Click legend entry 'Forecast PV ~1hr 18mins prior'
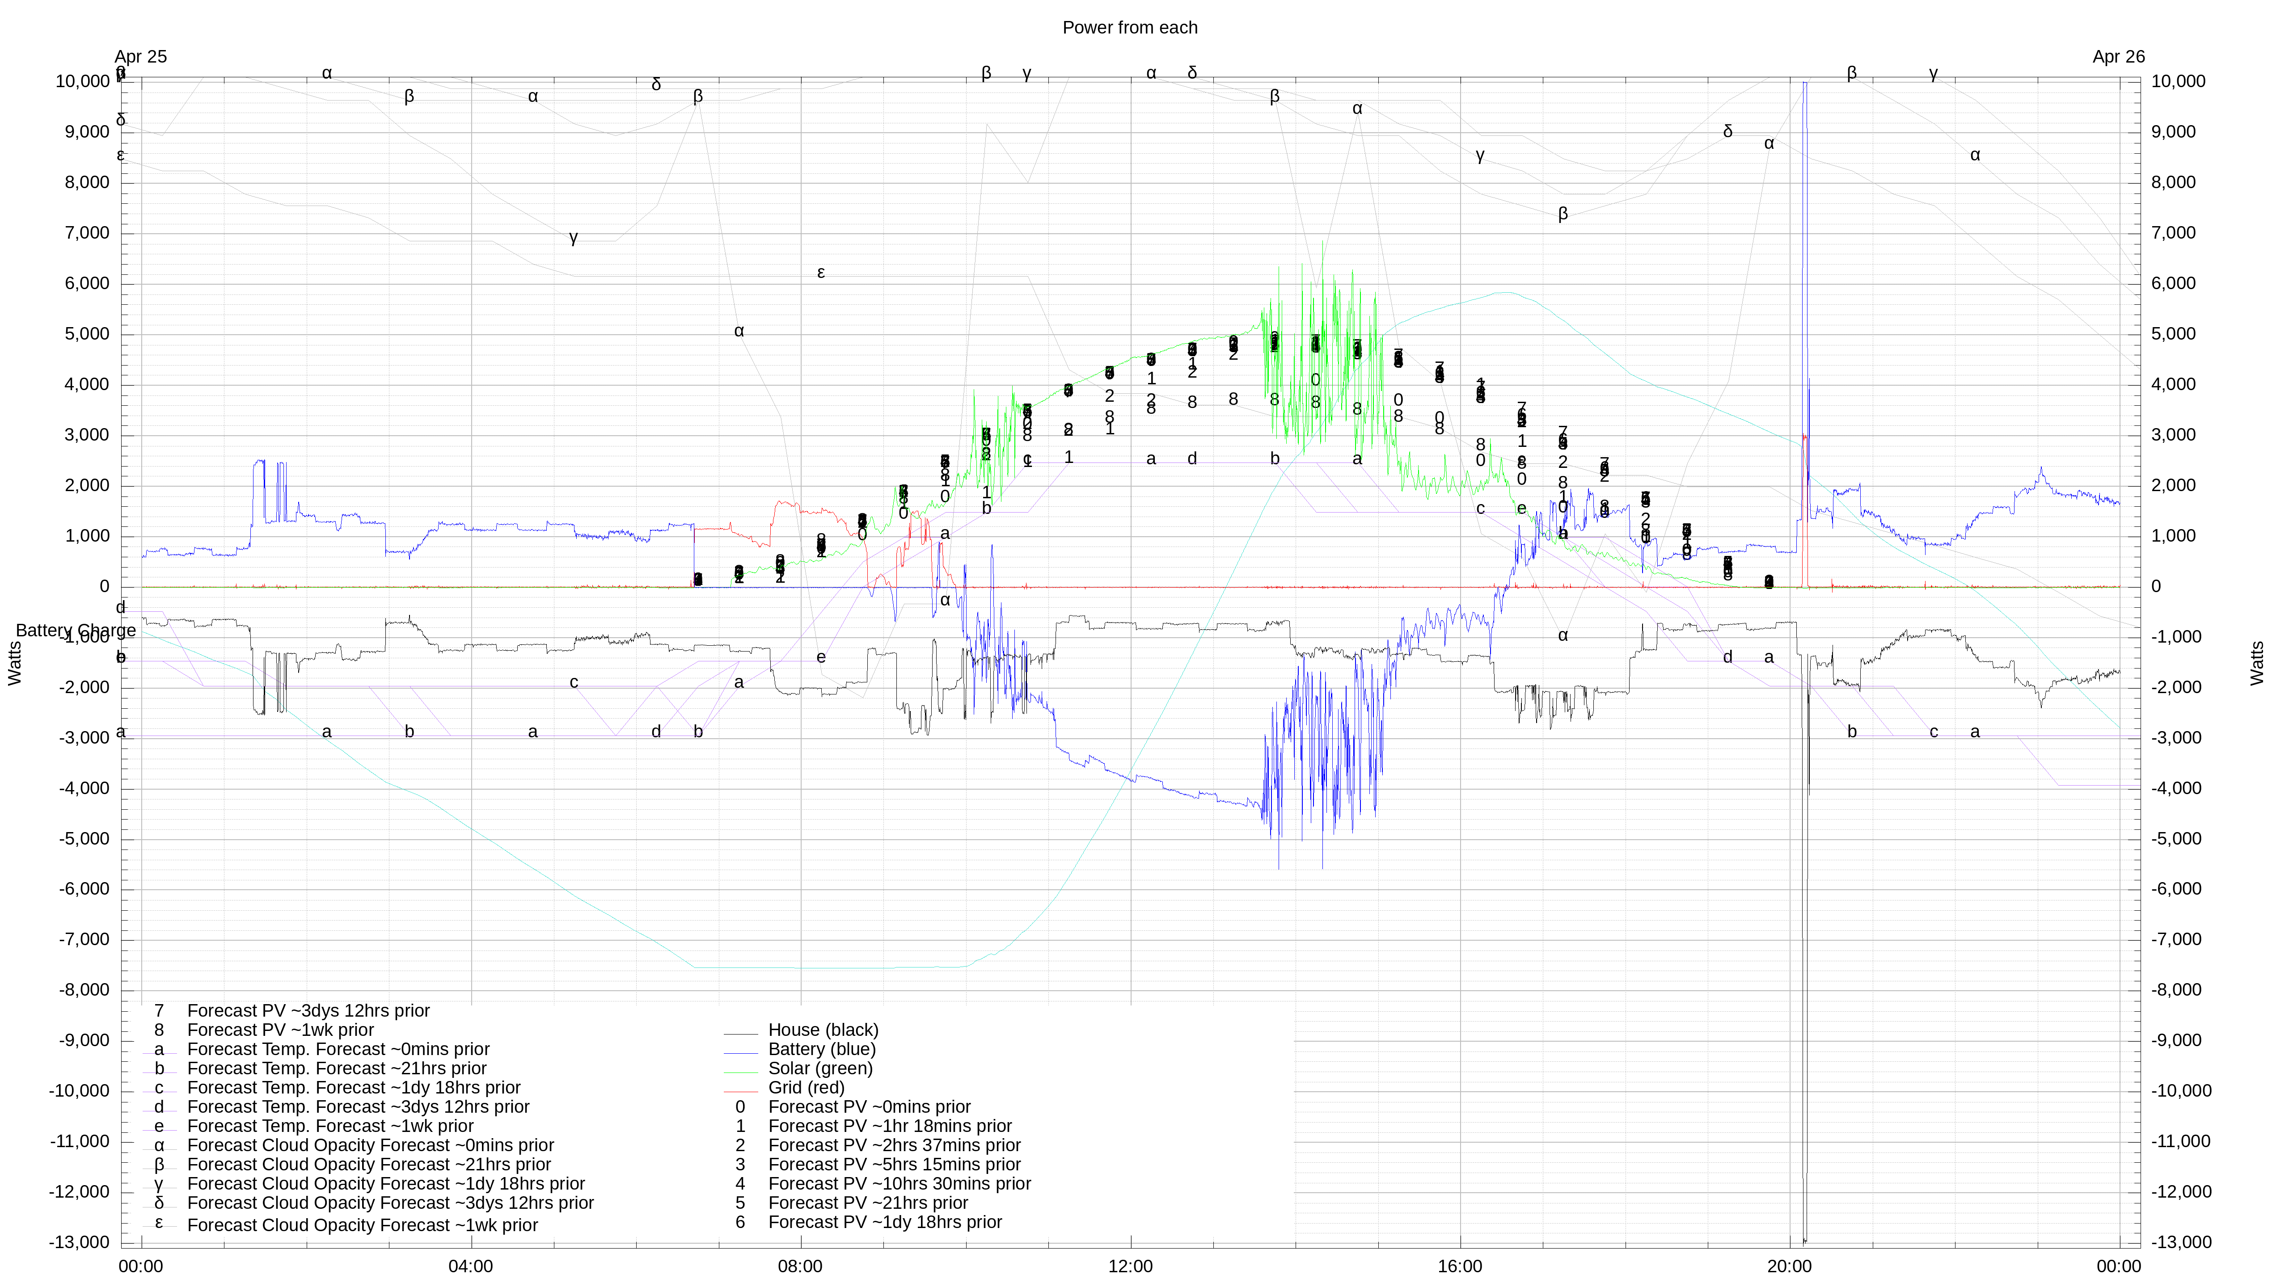This screenshot has width=2289, height=1287. [890, 1126]
